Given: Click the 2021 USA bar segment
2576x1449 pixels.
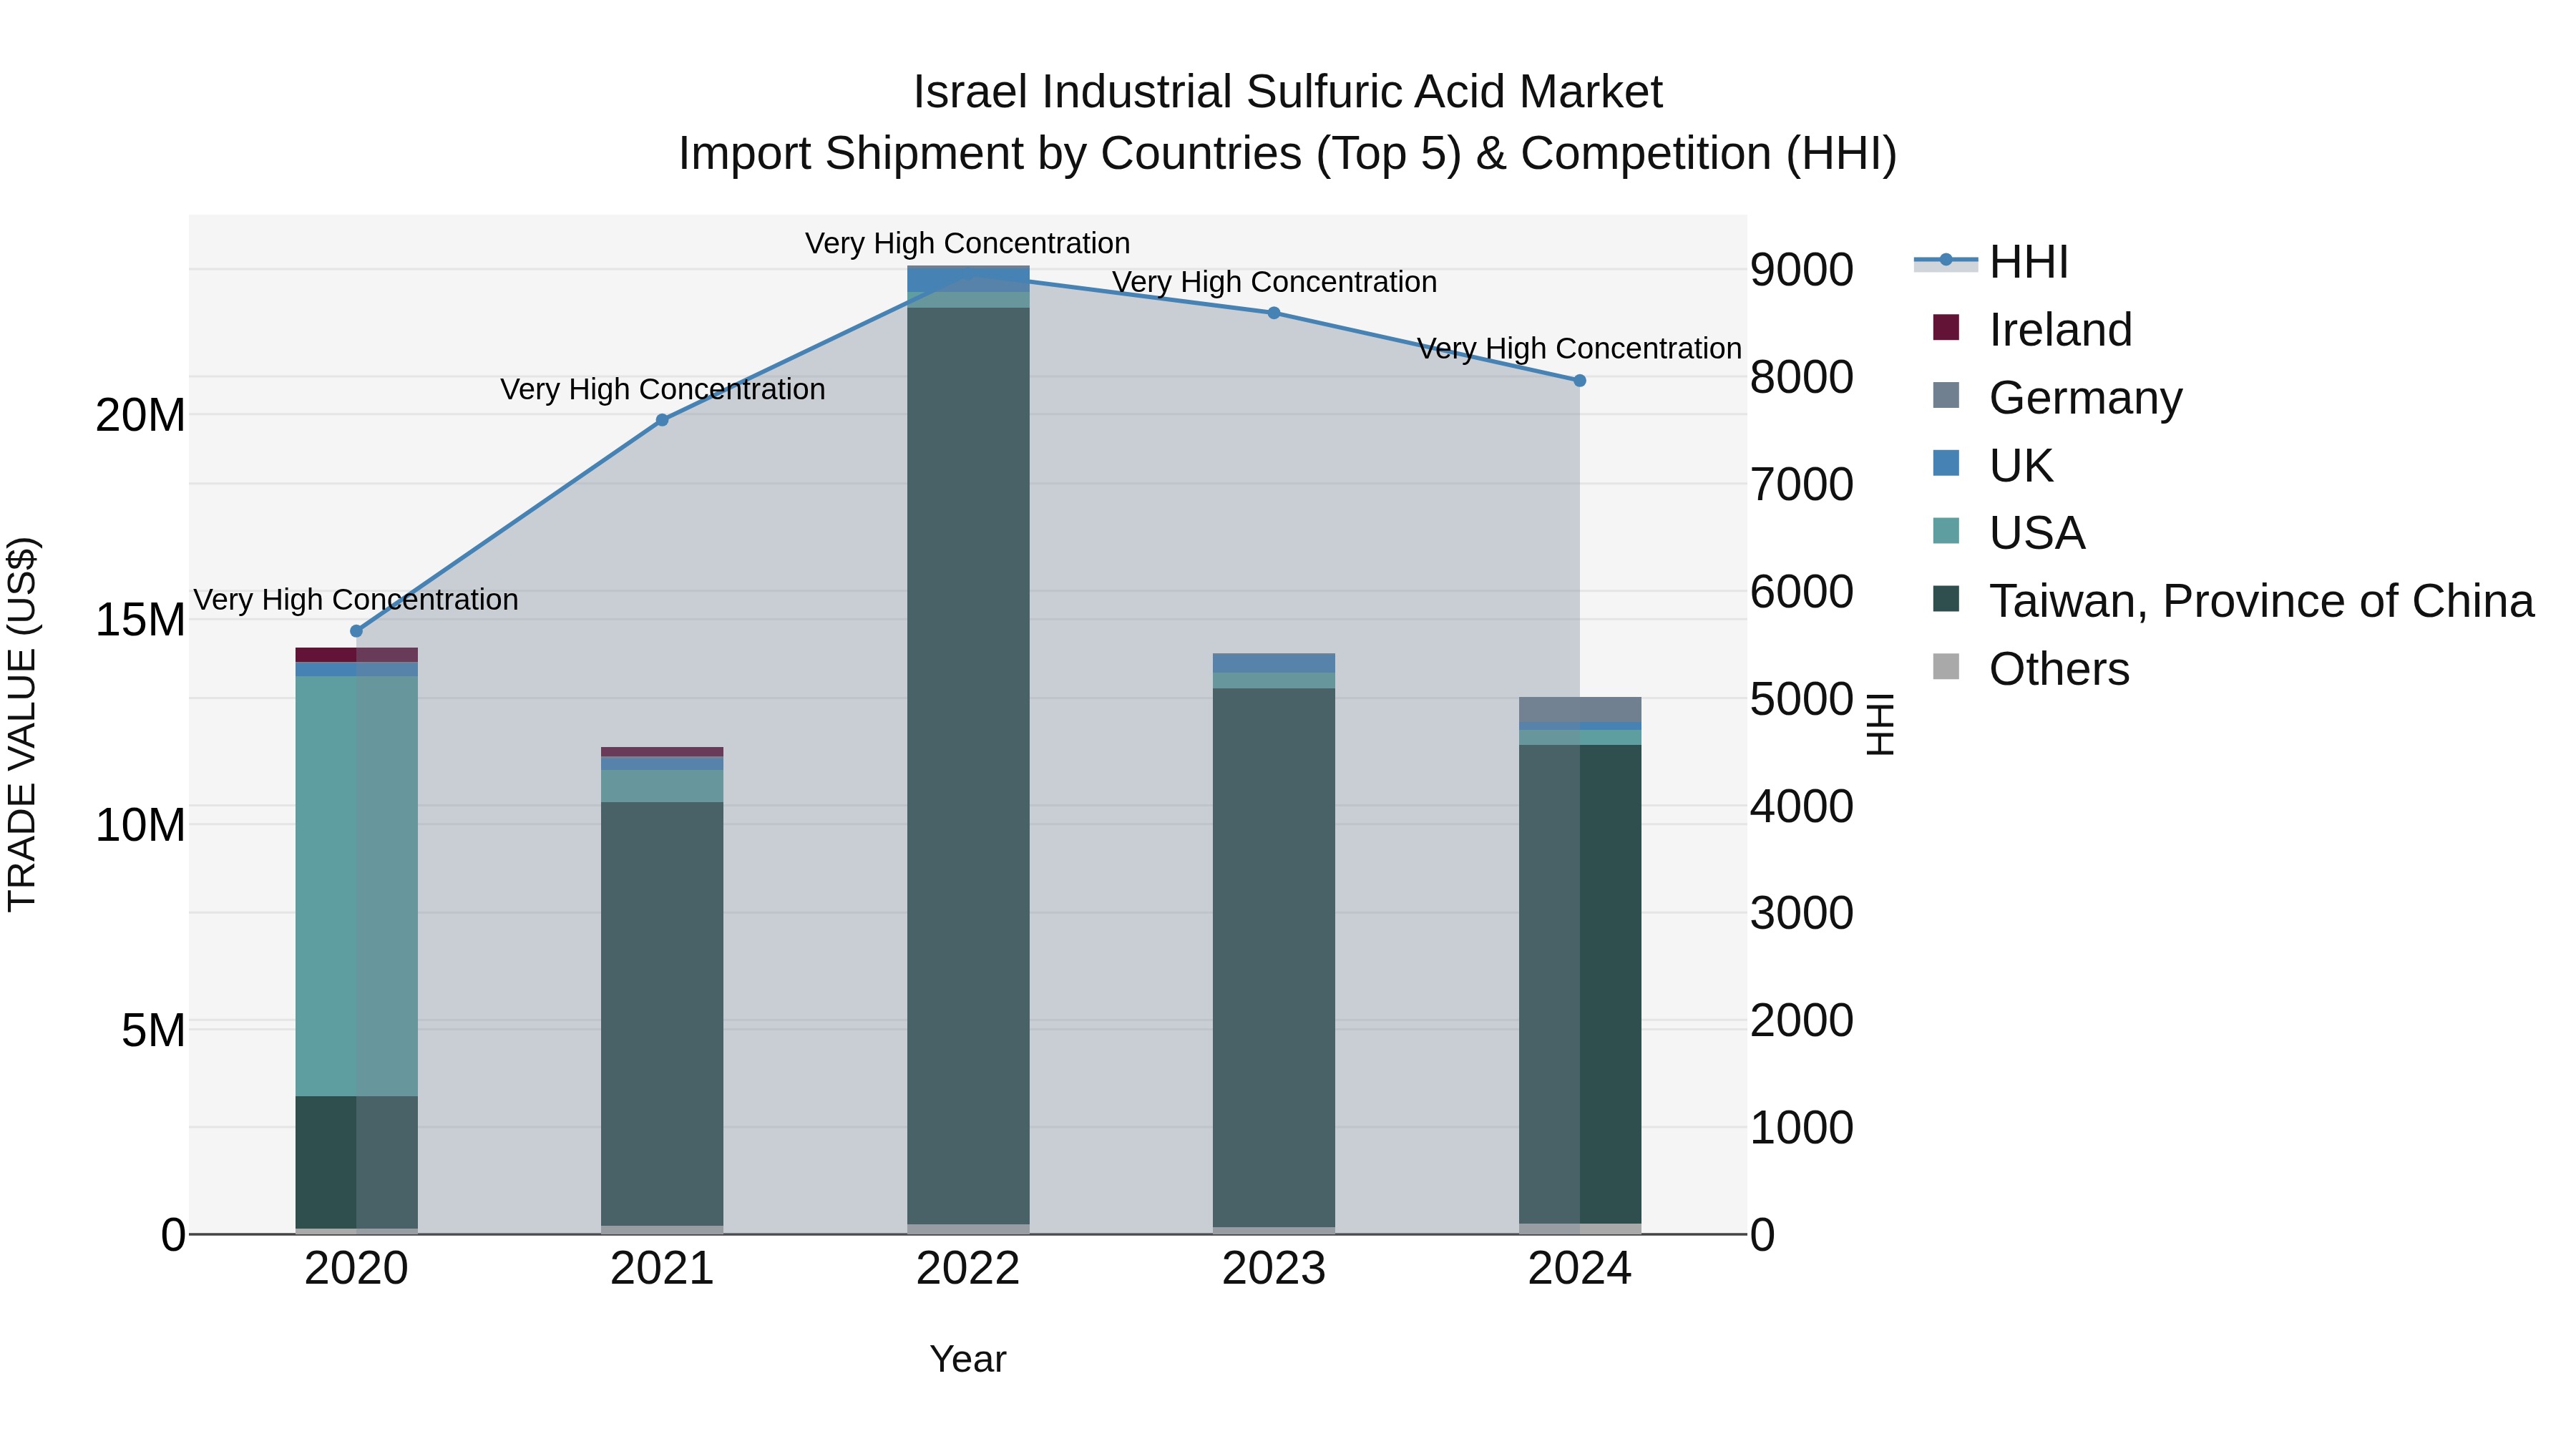Looking at the screenshot, I should 662,786.
